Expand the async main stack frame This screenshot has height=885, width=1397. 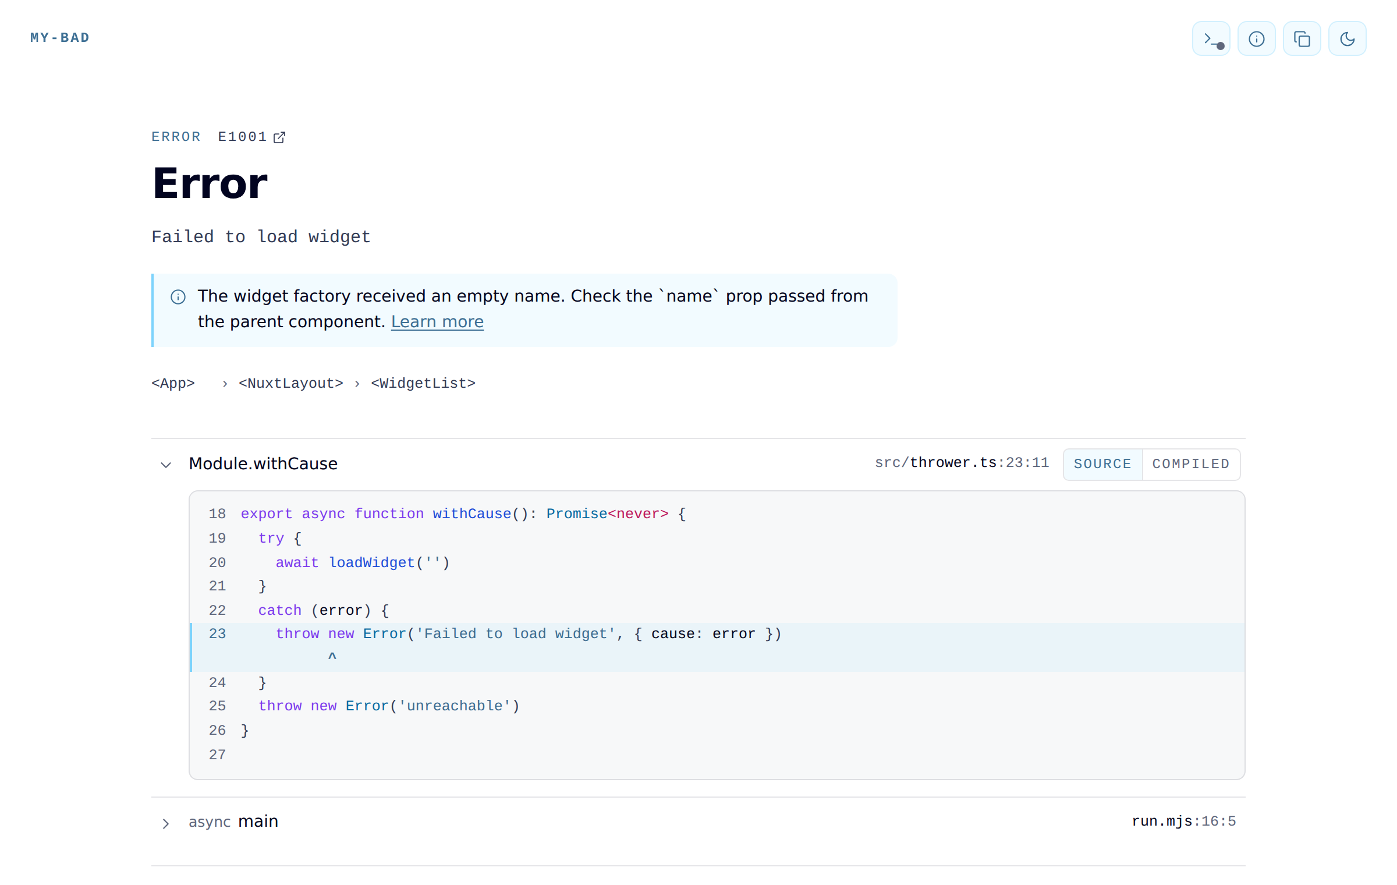pos(166,823)
